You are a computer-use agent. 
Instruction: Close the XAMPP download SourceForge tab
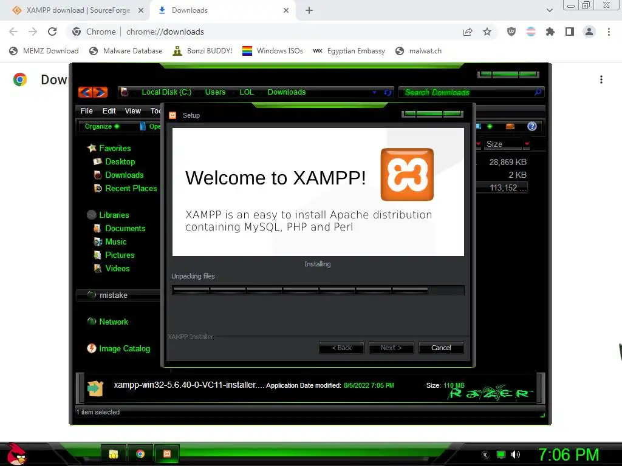coord(141,10)
